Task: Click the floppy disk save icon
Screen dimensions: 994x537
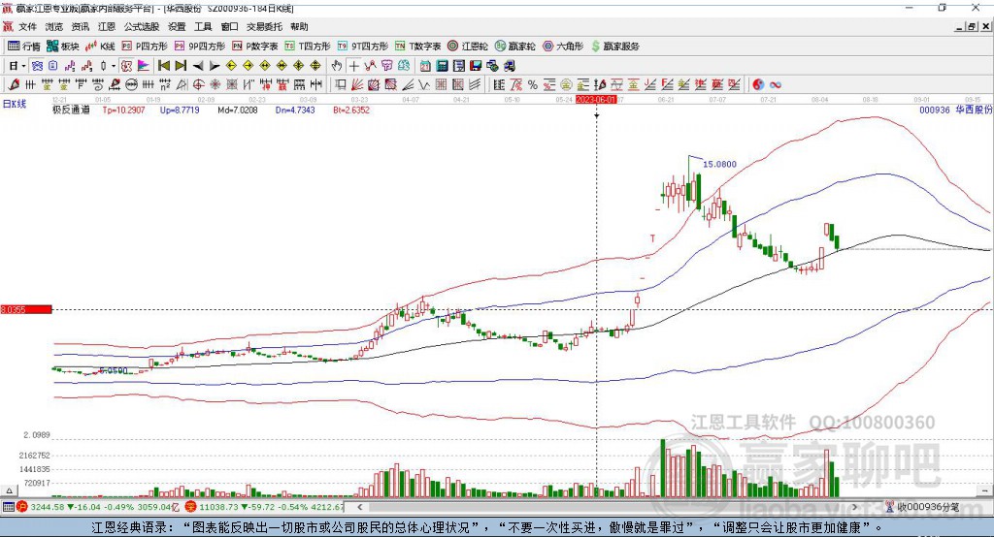Action: pyautogui.click(x=476, y=66)
